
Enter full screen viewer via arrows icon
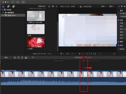point(114,54)
